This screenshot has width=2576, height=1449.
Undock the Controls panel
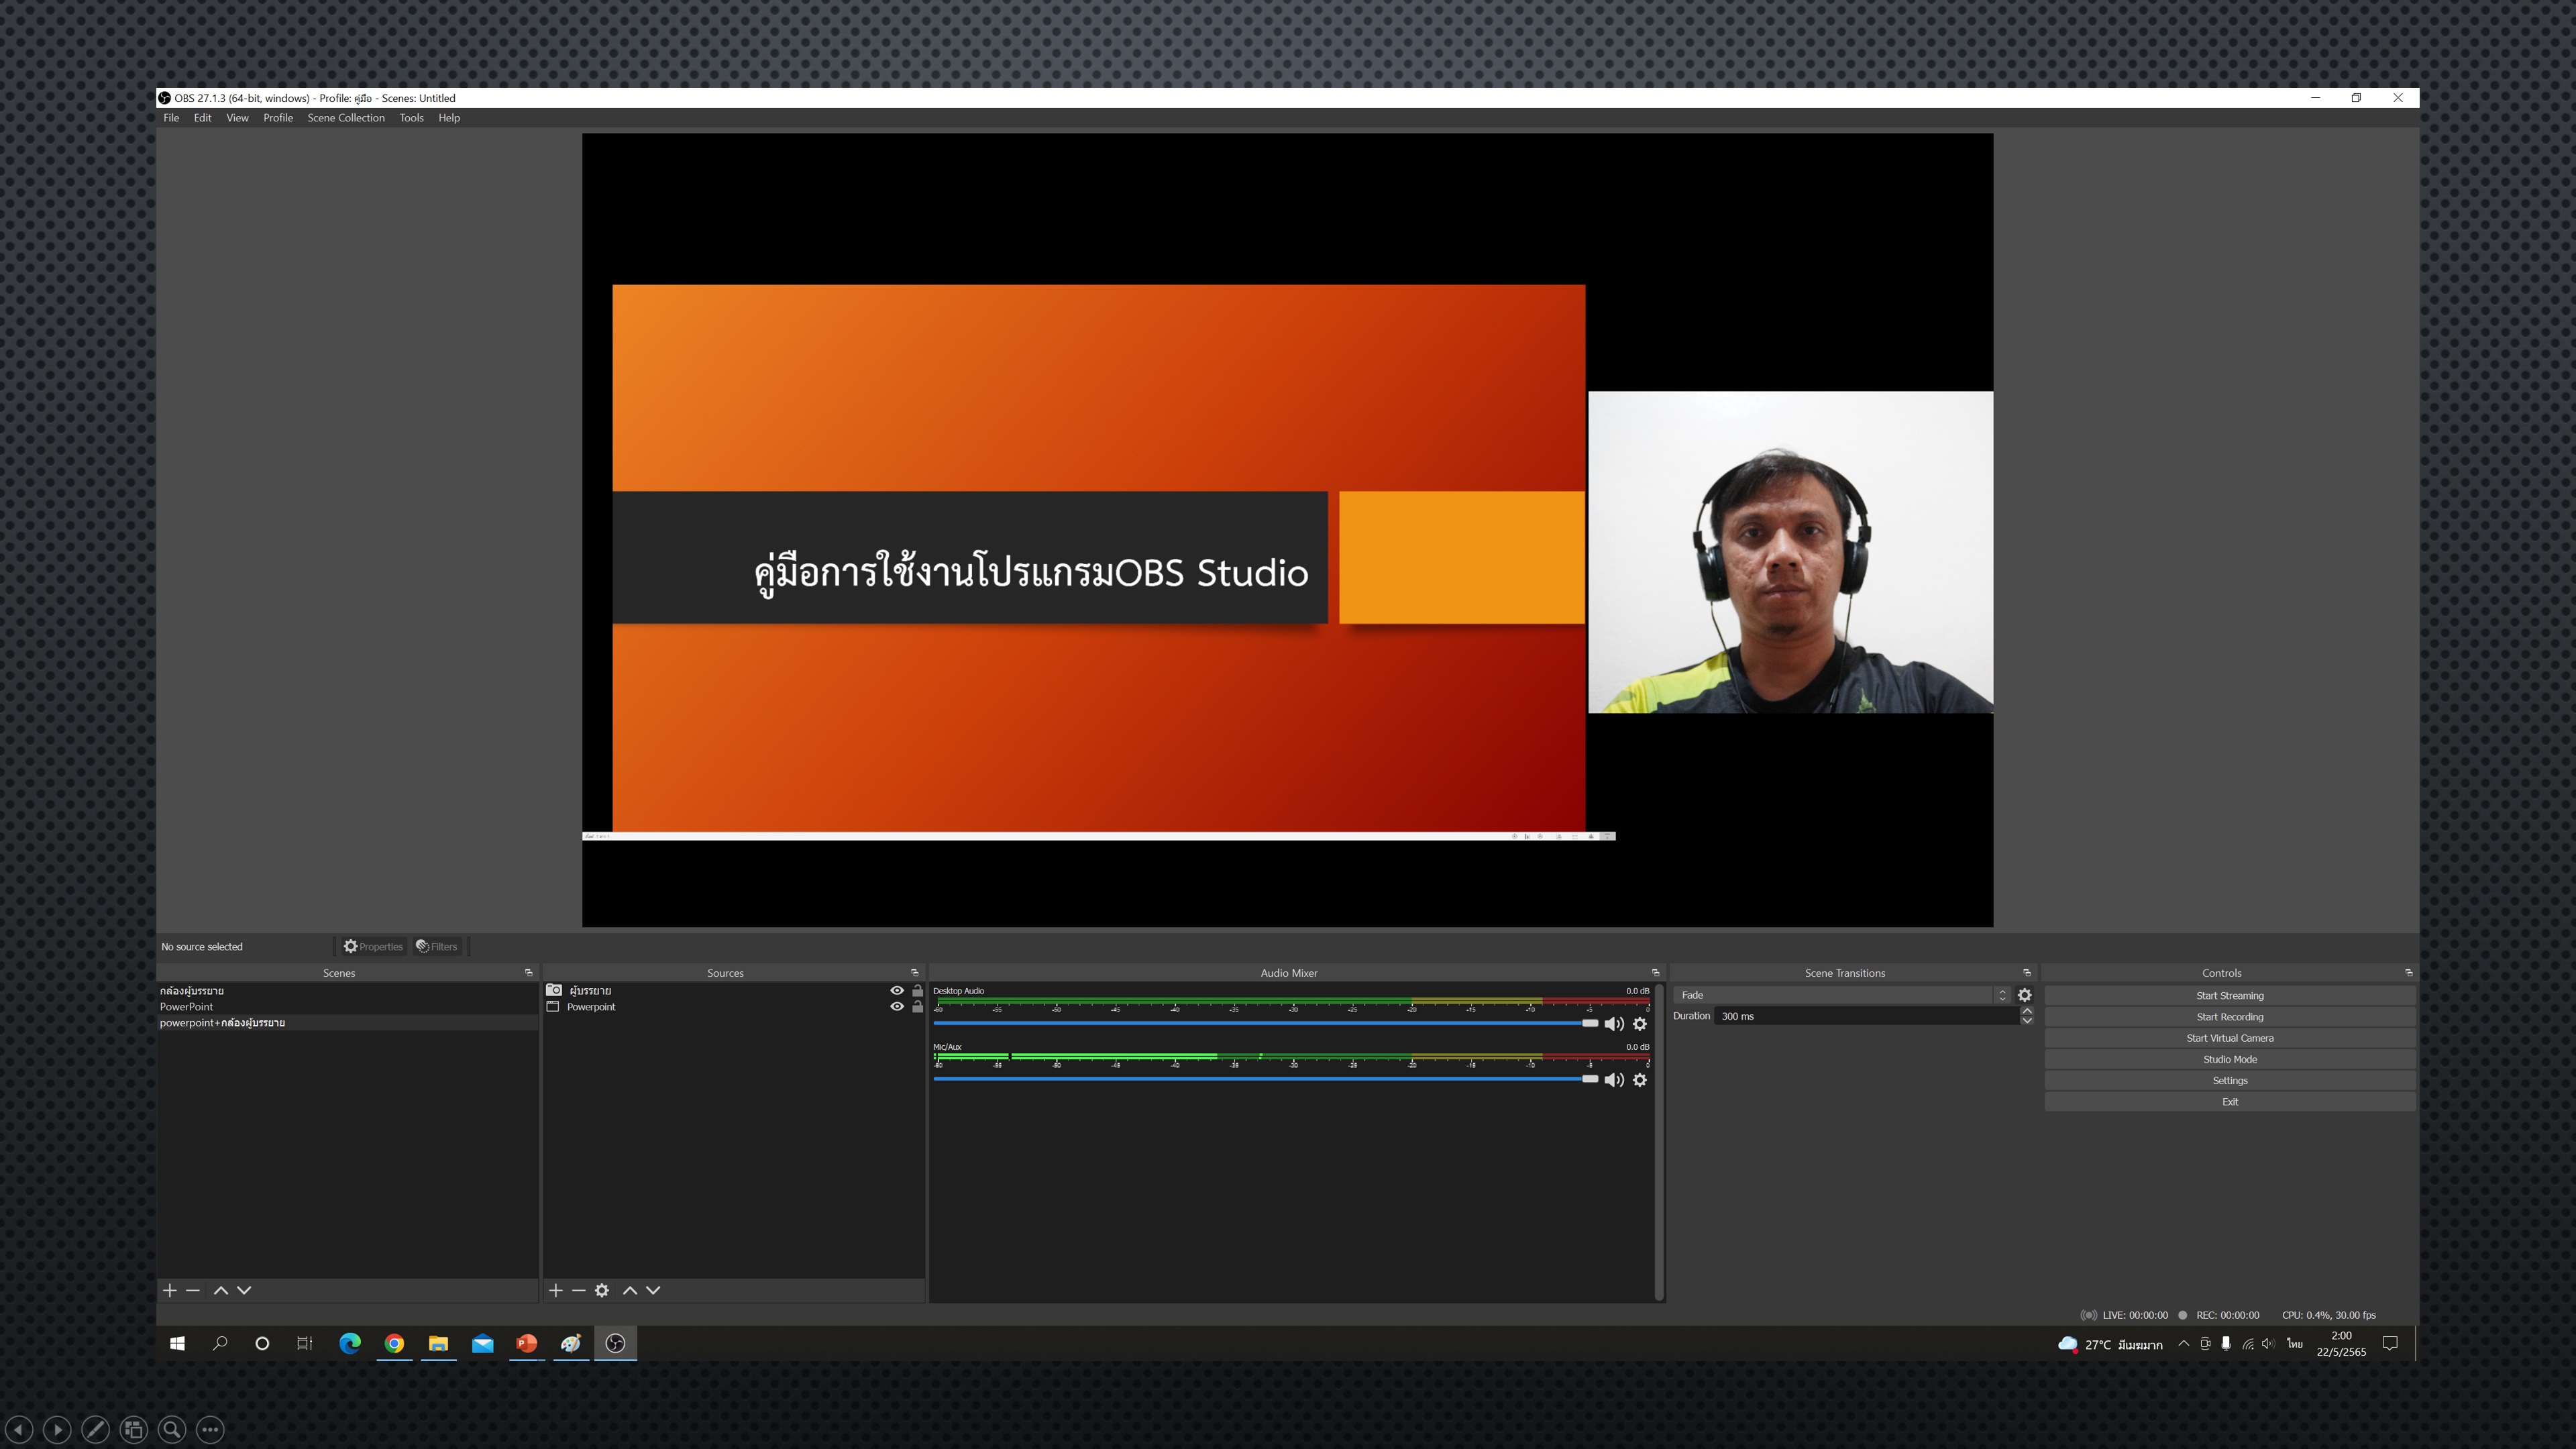point(2408,973)
